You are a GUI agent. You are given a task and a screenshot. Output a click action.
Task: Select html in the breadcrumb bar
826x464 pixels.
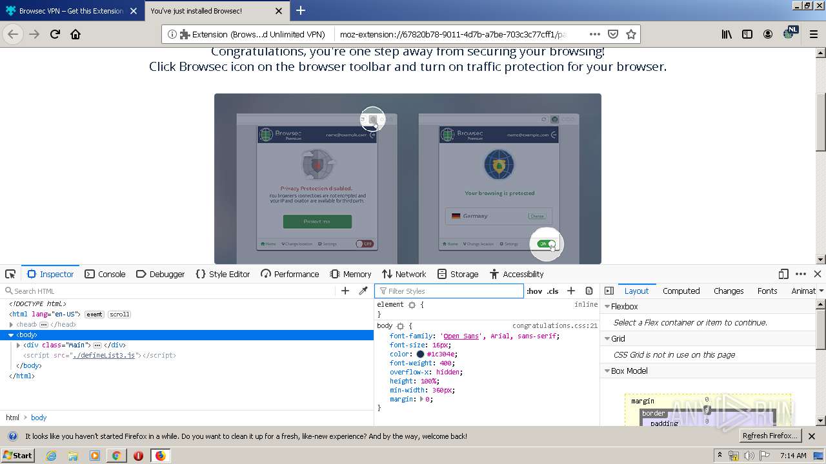[x=13, y=418]
